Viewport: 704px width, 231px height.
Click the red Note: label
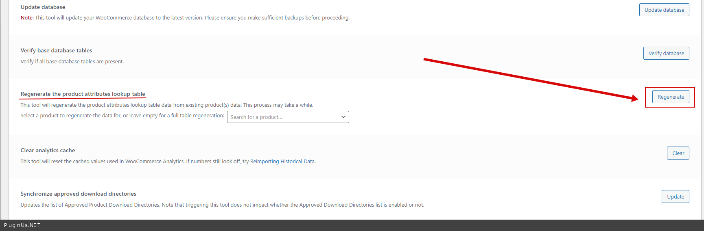coord(27,18)
